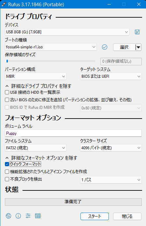Show the log window icon
Viewport: 146px width, 226px height.
[38, 216]
